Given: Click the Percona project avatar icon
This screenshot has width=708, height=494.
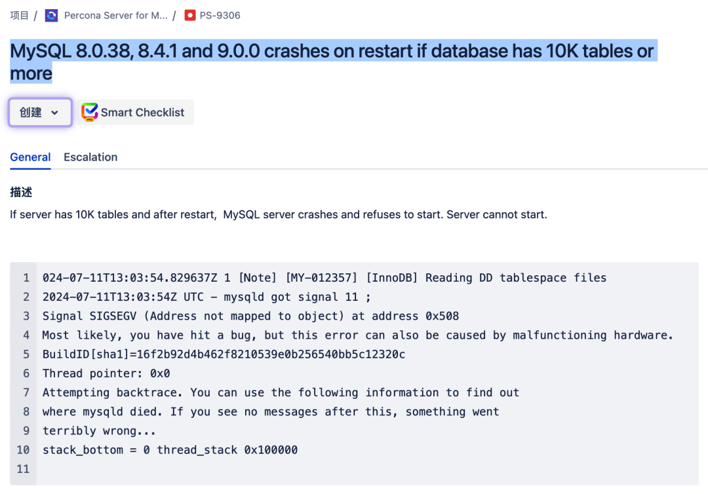Looking at the screenshot, I should tap(51, 15).
